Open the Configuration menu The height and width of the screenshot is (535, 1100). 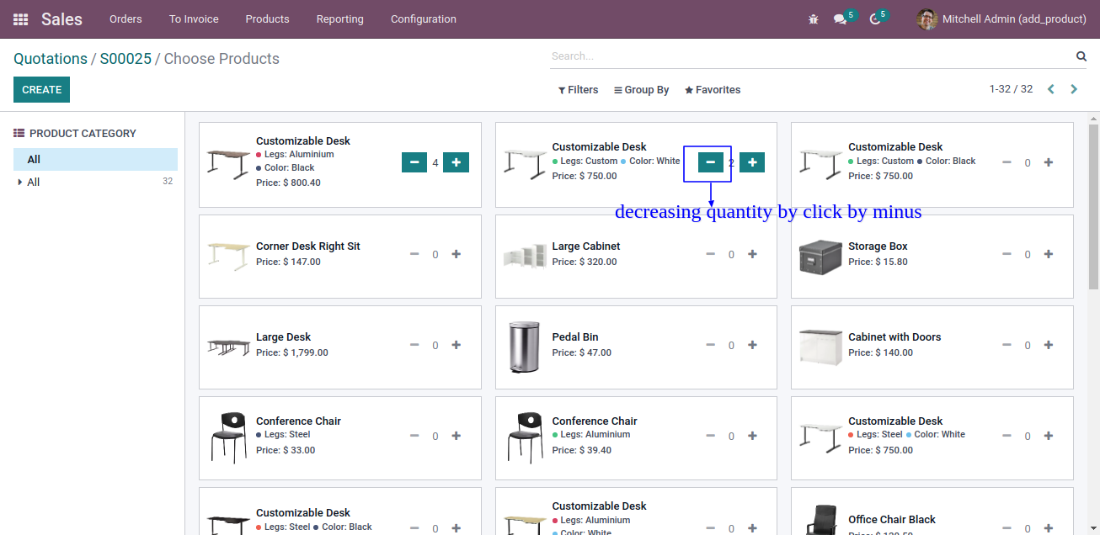(x=424, y=19)
